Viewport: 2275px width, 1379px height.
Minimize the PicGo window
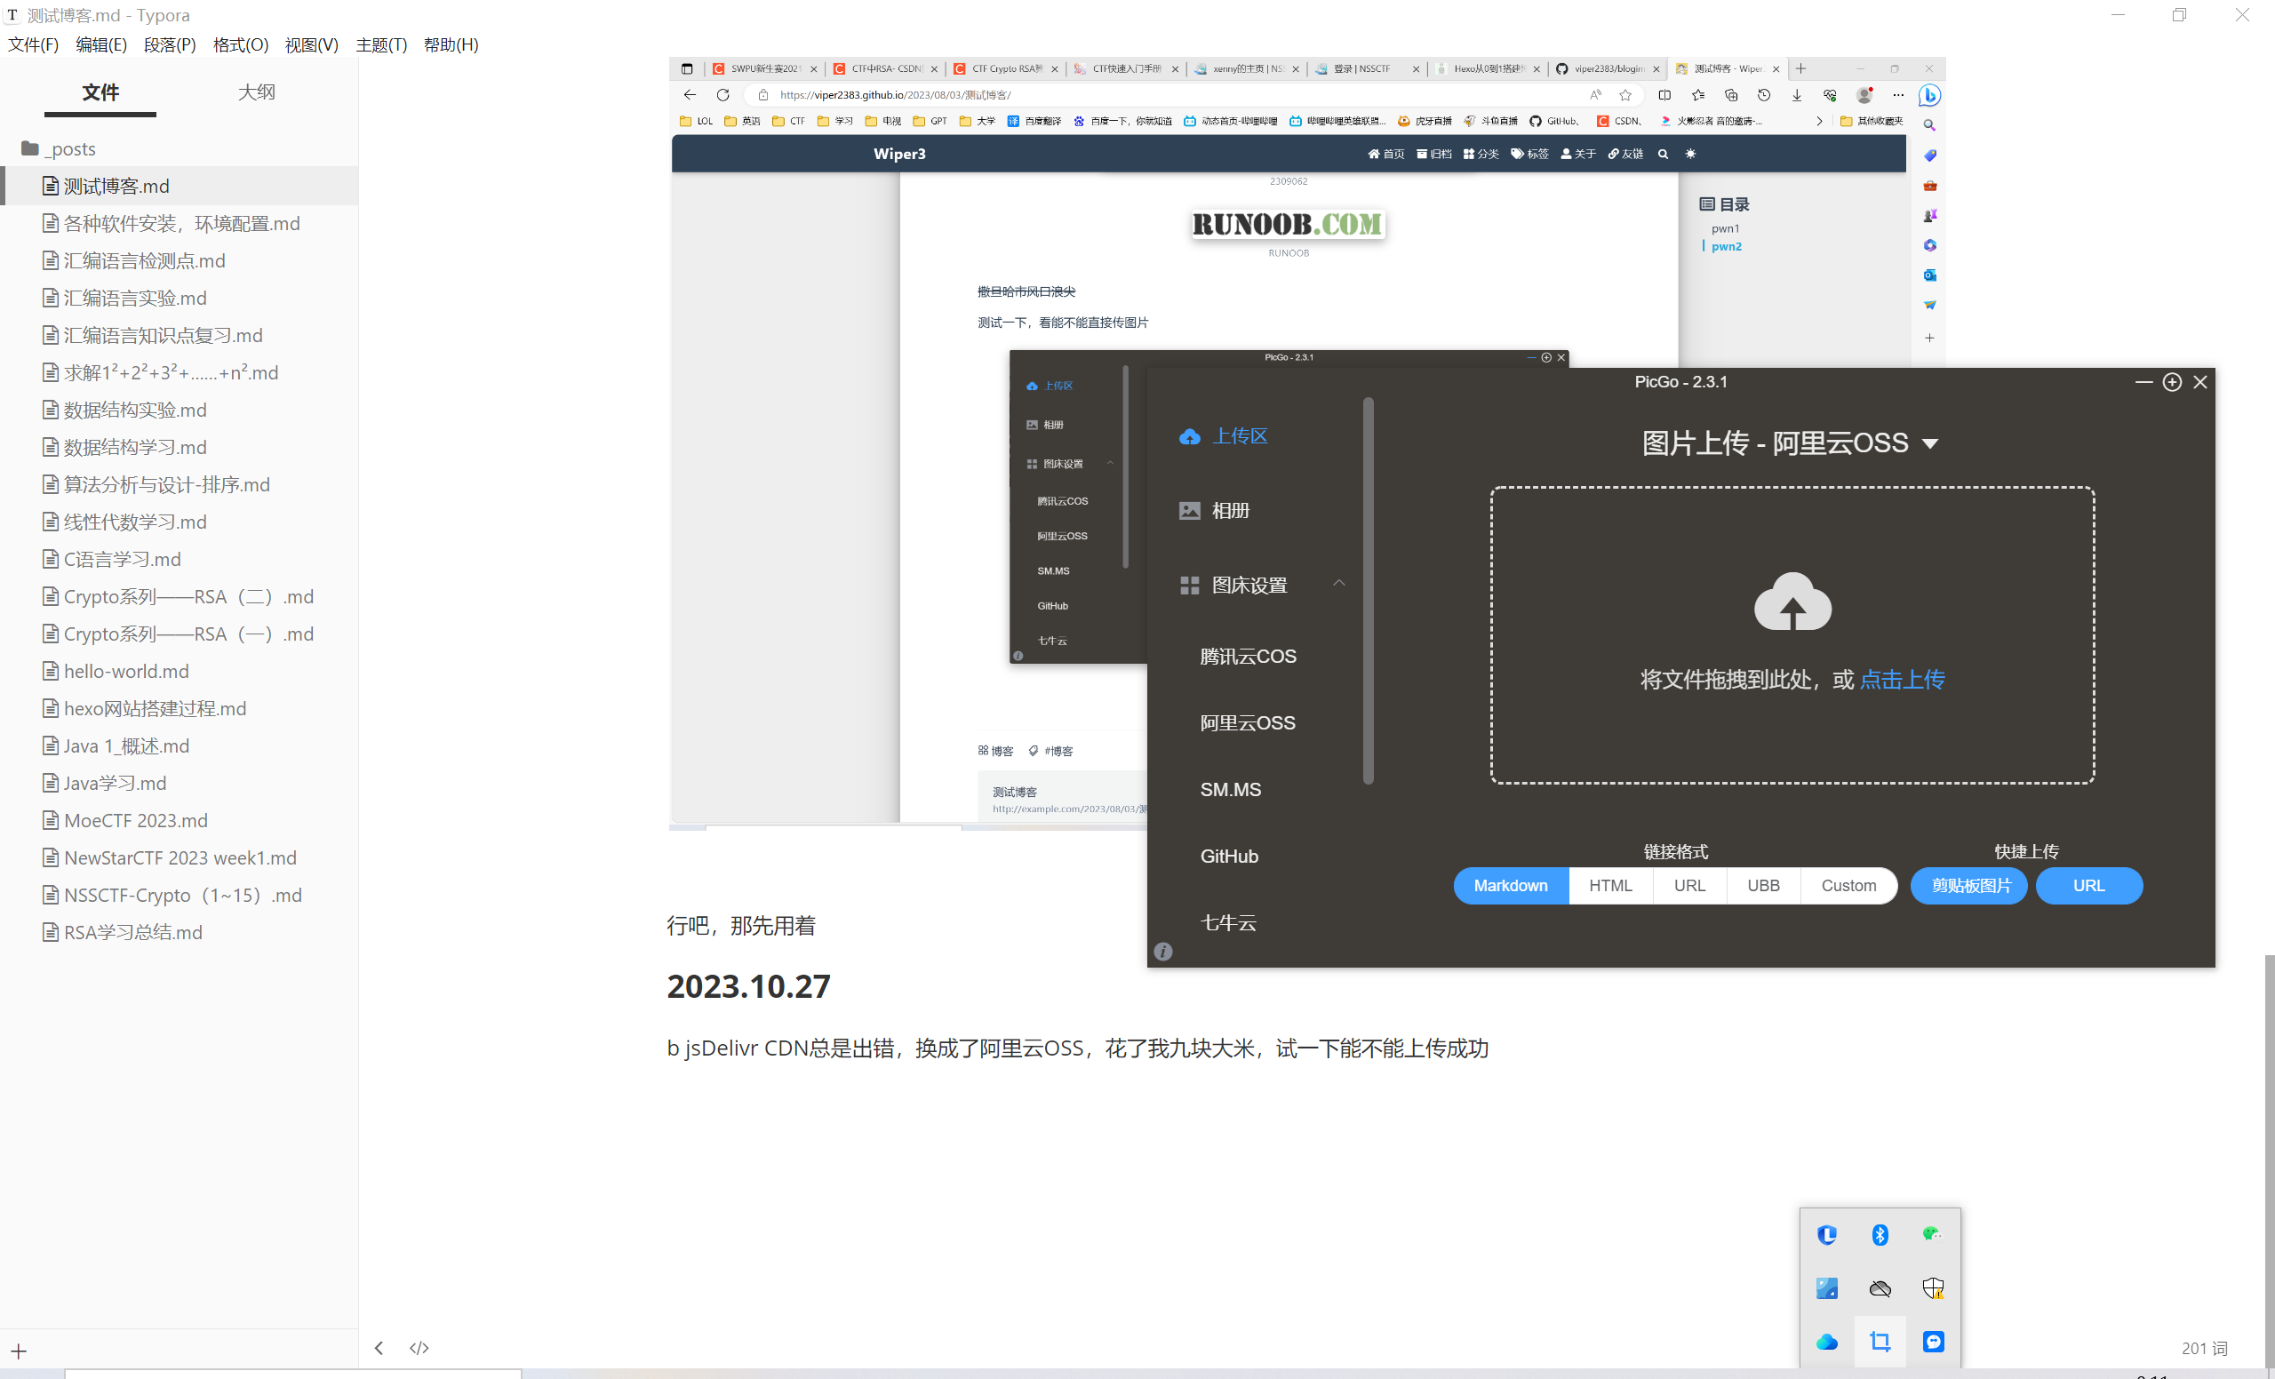(x=2143, y=382)
